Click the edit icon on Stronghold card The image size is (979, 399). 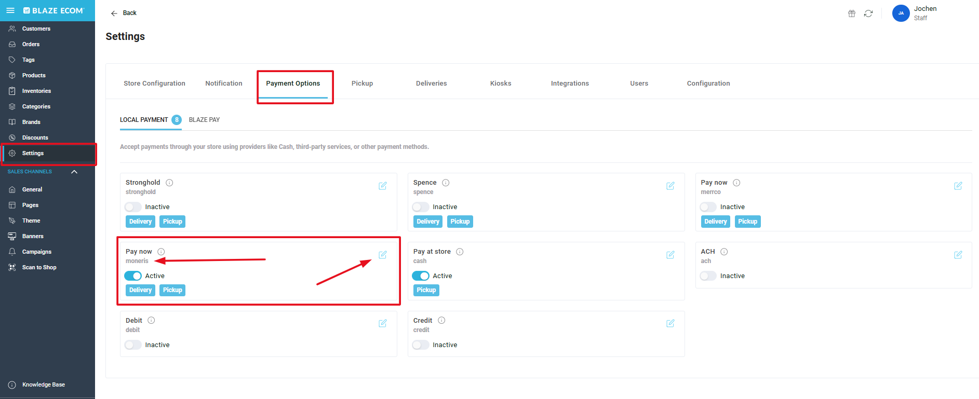(382, 186)
